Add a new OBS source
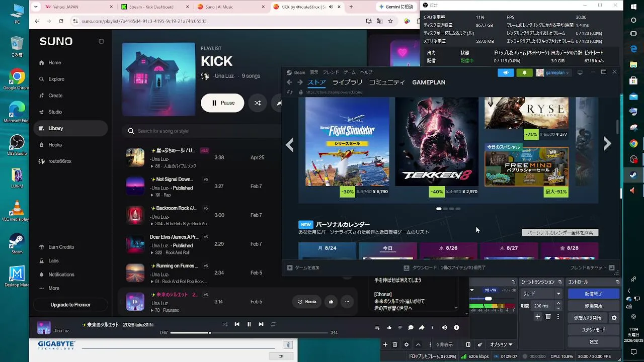Screen dimensions: 644x362 385,345
